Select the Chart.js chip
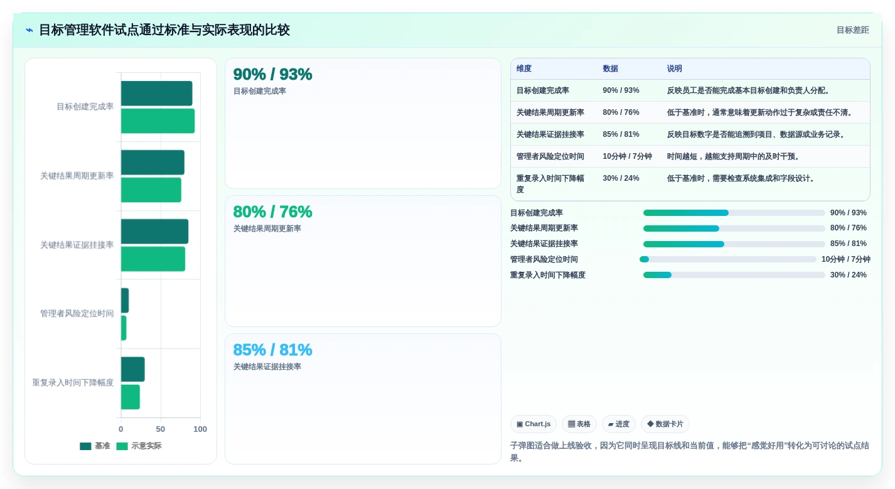This screenshot has height=489, width=895. 533,424
